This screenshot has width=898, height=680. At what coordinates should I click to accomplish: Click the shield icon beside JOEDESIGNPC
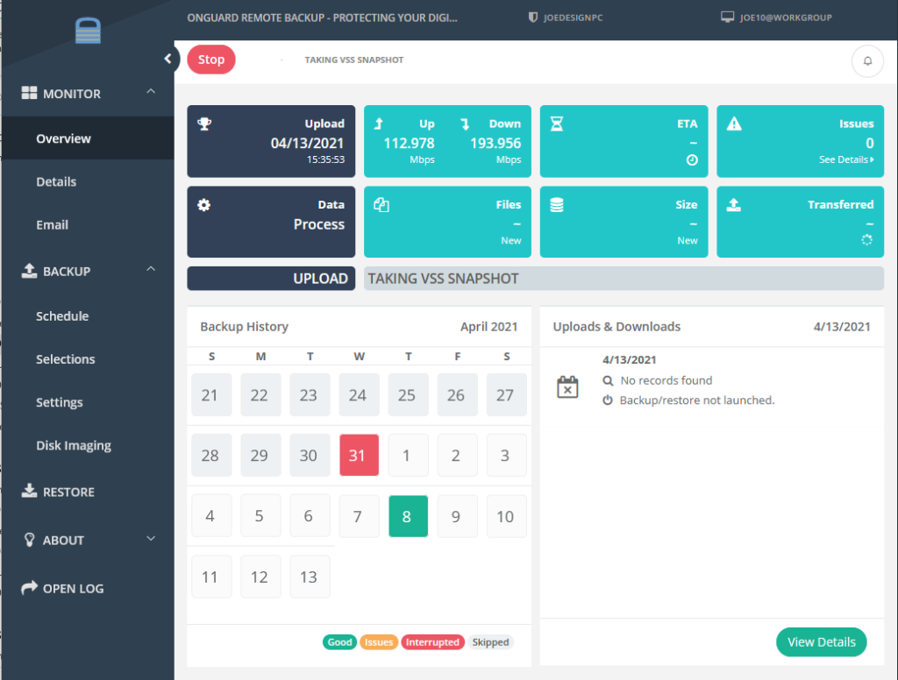pos(532,18)
